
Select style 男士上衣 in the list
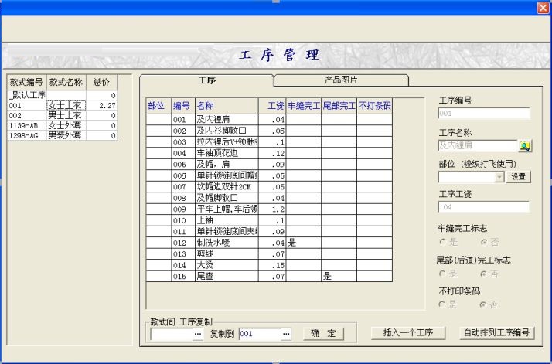(66, 115)
